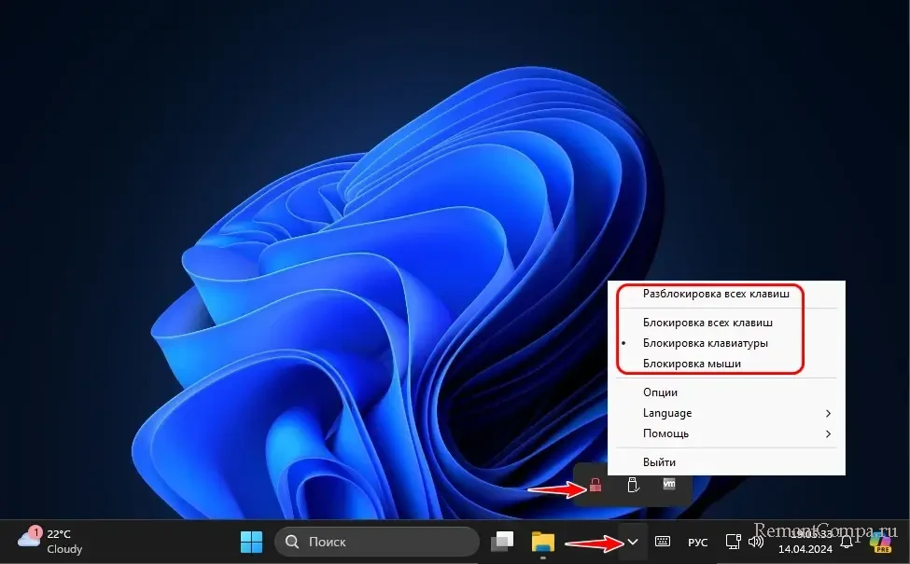
Task: Select "Блокировка мыши" option
Action: pyautogui.click(x=692, y=364)
